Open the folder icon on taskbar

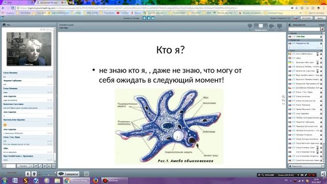57,180
